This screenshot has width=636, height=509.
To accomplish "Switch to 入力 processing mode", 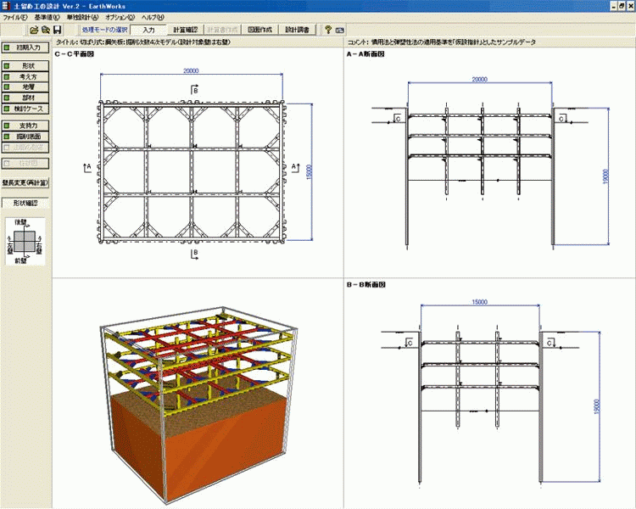I will (x=148, y=30).
